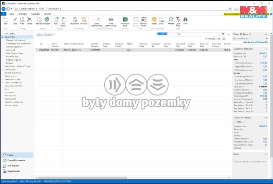The image size is (273, 184).
Task: Click the Refresh icon
Action: pos(171,19)
